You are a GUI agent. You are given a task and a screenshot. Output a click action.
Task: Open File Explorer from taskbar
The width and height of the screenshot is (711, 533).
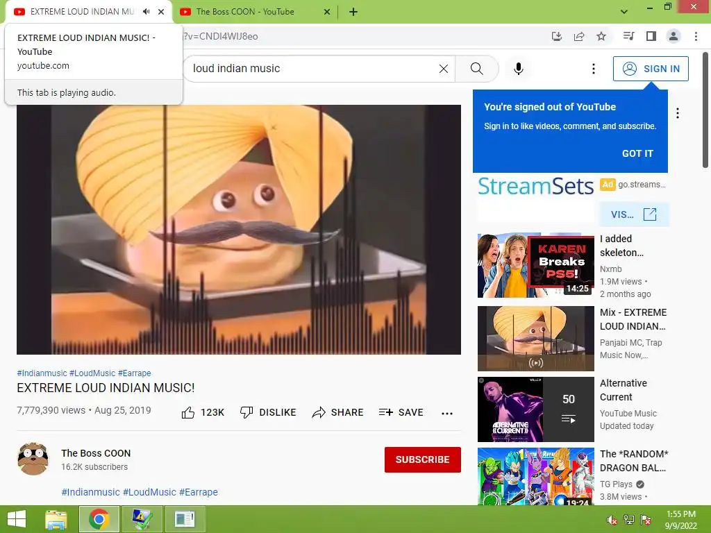pyautogui.click(x=56, y=519)
